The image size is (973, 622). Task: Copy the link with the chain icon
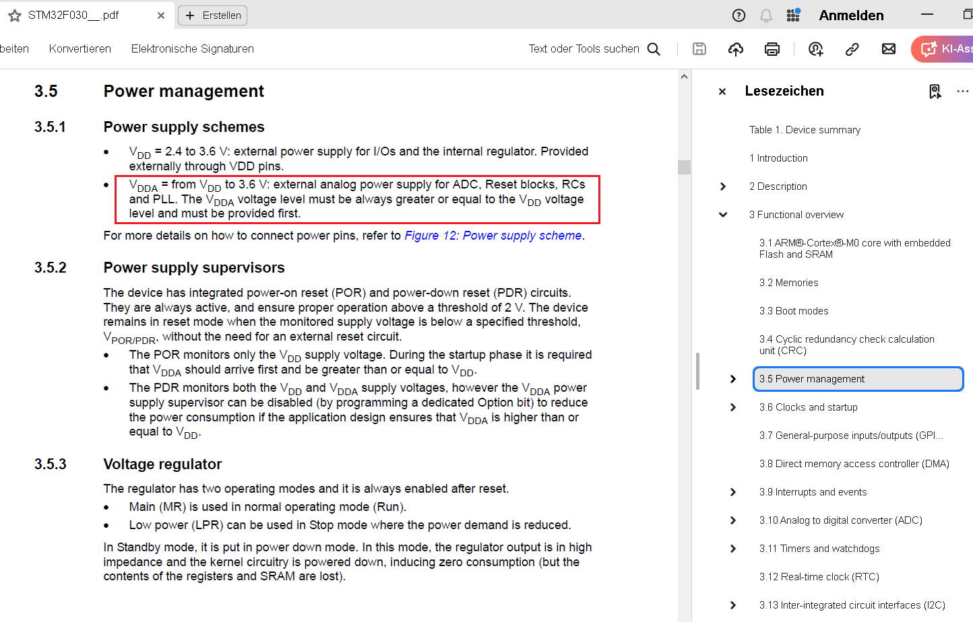click(852, 48)
